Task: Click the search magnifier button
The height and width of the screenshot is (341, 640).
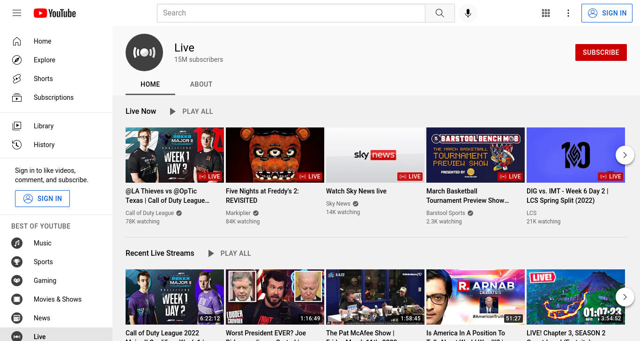Action: (x=439, y=13)
